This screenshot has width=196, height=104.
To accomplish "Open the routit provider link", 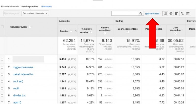I will point(16,89).
